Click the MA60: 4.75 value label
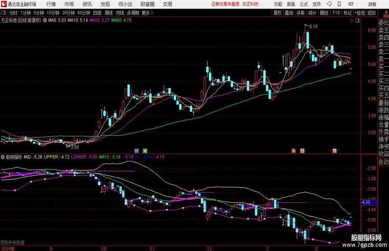389x251 pixels. [121, 20]
